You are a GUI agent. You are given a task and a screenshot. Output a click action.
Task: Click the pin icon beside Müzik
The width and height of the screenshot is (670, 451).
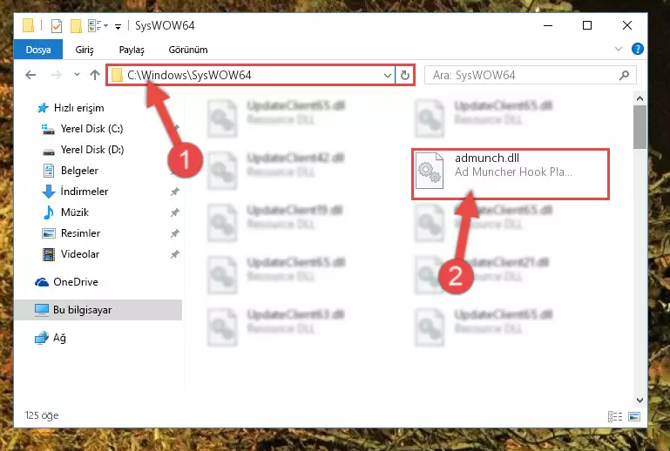(174, 212)
